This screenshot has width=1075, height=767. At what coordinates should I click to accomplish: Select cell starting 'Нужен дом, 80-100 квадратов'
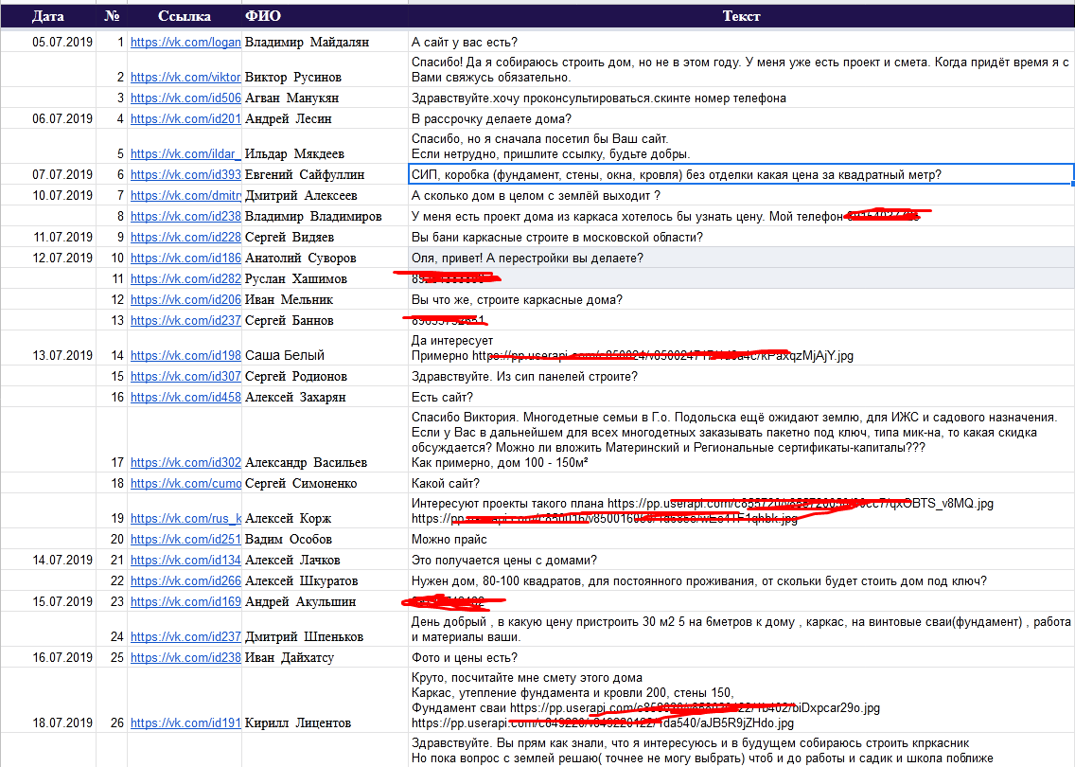coord(741,580)
